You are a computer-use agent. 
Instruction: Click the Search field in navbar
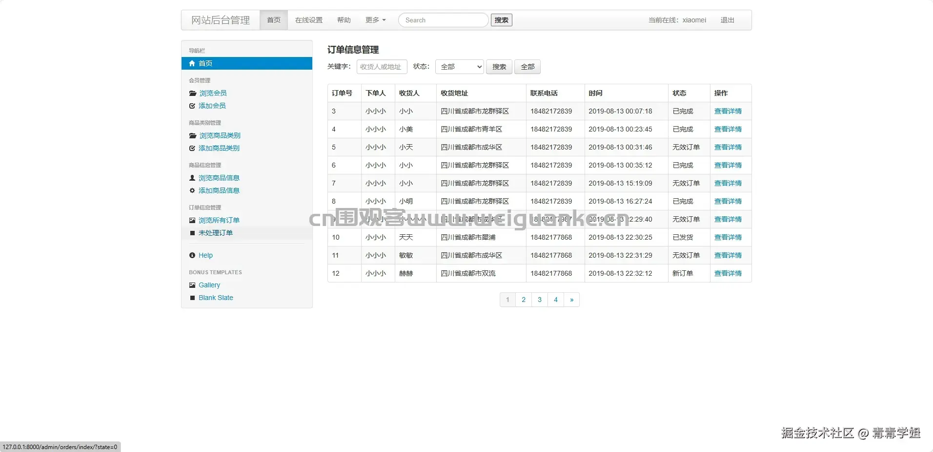[443, 20]
